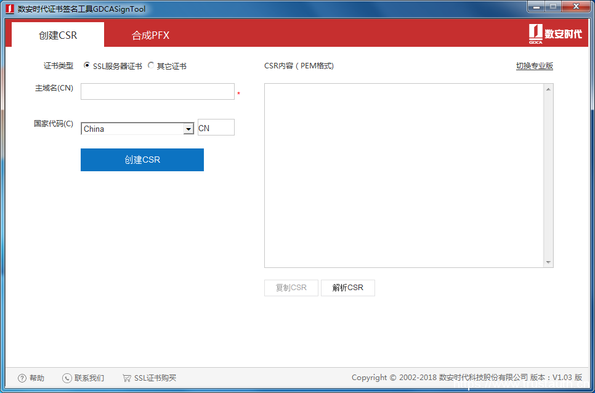Open the 合成PFX tab
The width and height of the screenshot is (595, 393).
pos(150,35)
